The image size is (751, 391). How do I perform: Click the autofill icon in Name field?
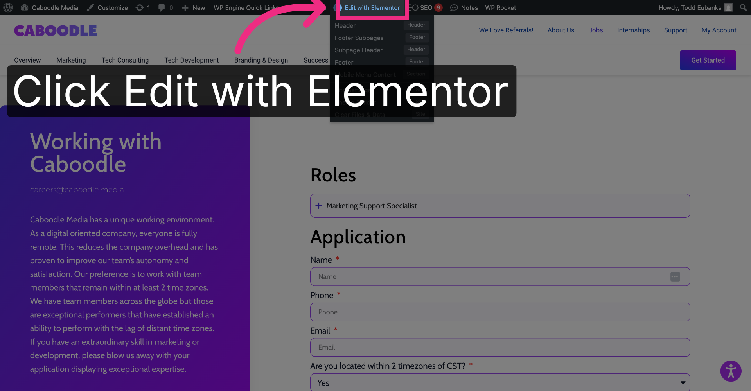[x=675, y=277]
